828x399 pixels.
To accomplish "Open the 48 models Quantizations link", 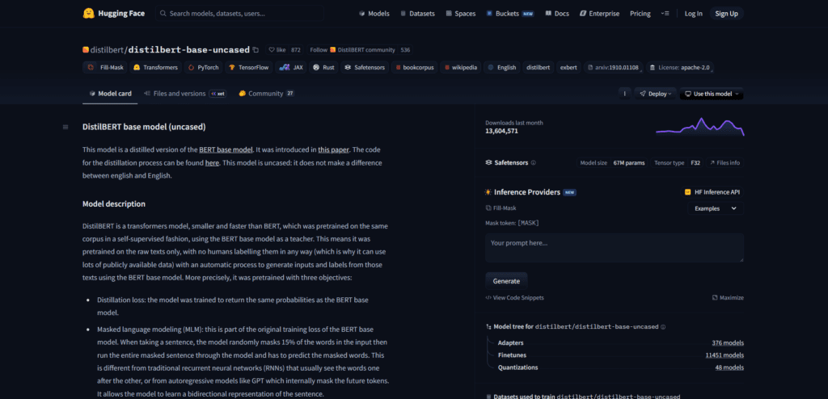I will (729, 367).
